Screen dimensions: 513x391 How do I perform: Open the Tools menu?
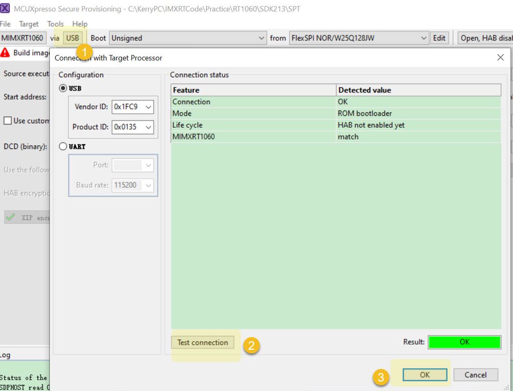pos(55,24)
